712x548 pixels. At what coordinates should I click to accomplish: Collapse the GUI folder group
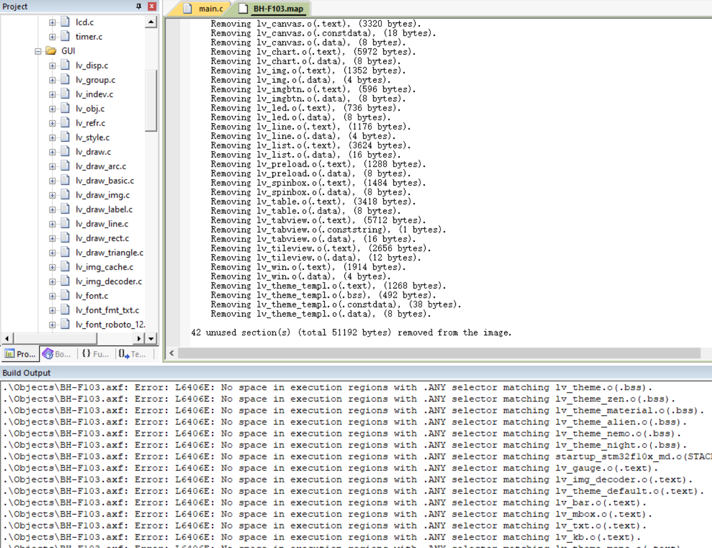[38, 51]
